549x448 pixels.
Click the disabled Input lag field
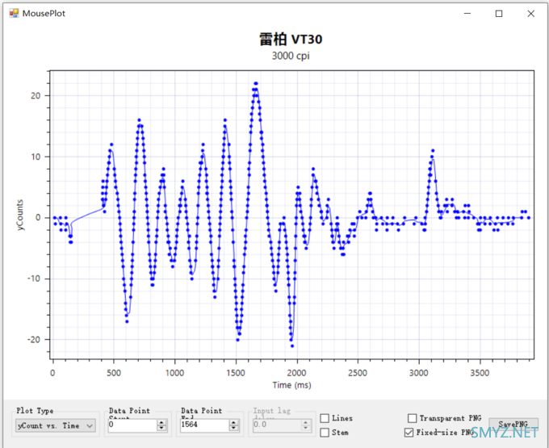pyautogui.click(x=277, y=425)
